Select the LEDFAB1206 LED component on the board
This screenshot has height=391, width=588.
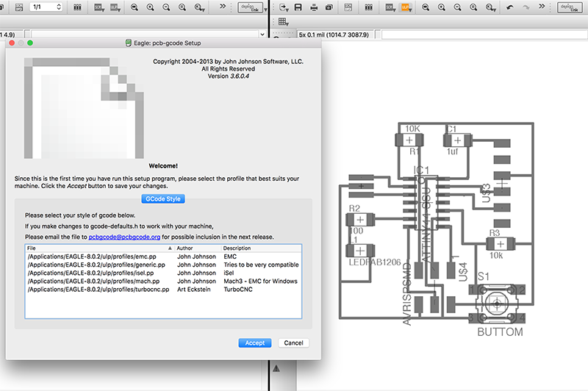pyautogui.click(x=360, y=251)
